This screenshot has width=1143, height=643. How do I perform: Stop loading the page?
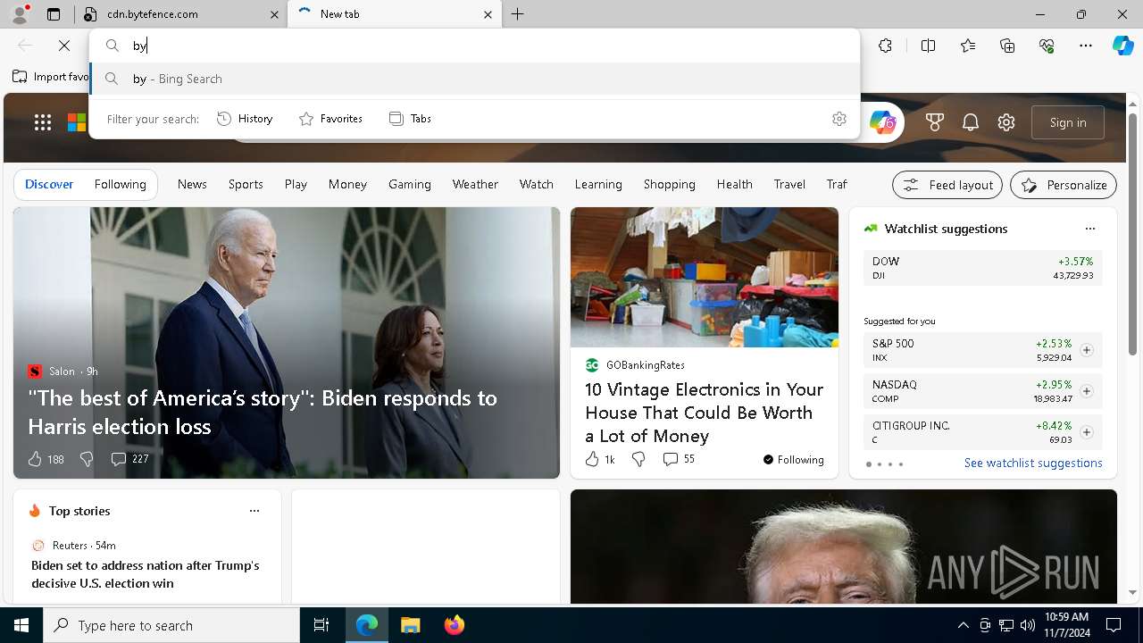click(64, 46)
